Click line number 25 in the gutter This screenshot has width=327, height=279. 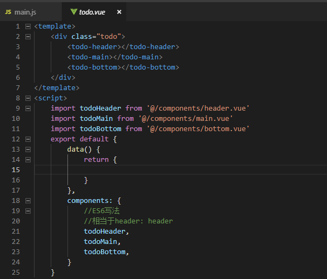coord(16,273)
